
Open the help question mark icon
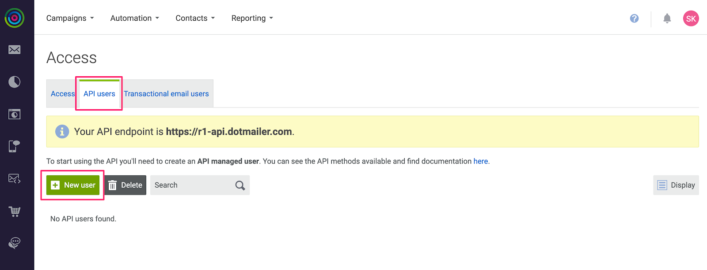click(634, 18)
